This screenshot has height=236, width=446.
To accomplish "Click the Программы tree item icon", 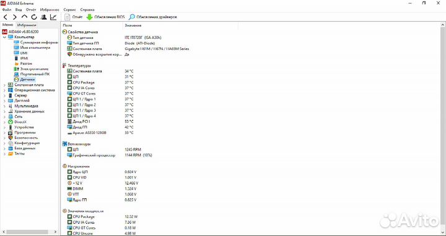I will coord(11,132).
